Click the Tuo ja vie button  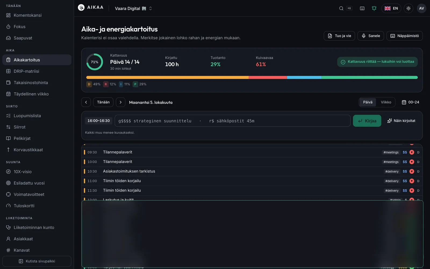(x=339, y=36)
